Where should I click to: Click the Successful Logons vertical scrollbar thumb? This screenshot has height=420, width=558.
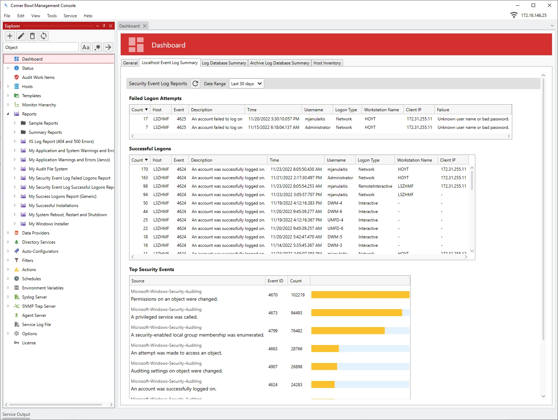[472, 180]
